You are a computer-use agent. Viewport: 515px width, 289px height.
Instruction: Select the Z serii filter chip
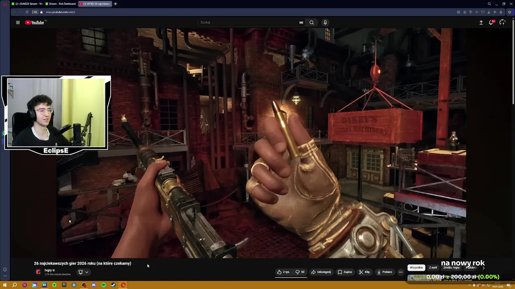[433, 268]
